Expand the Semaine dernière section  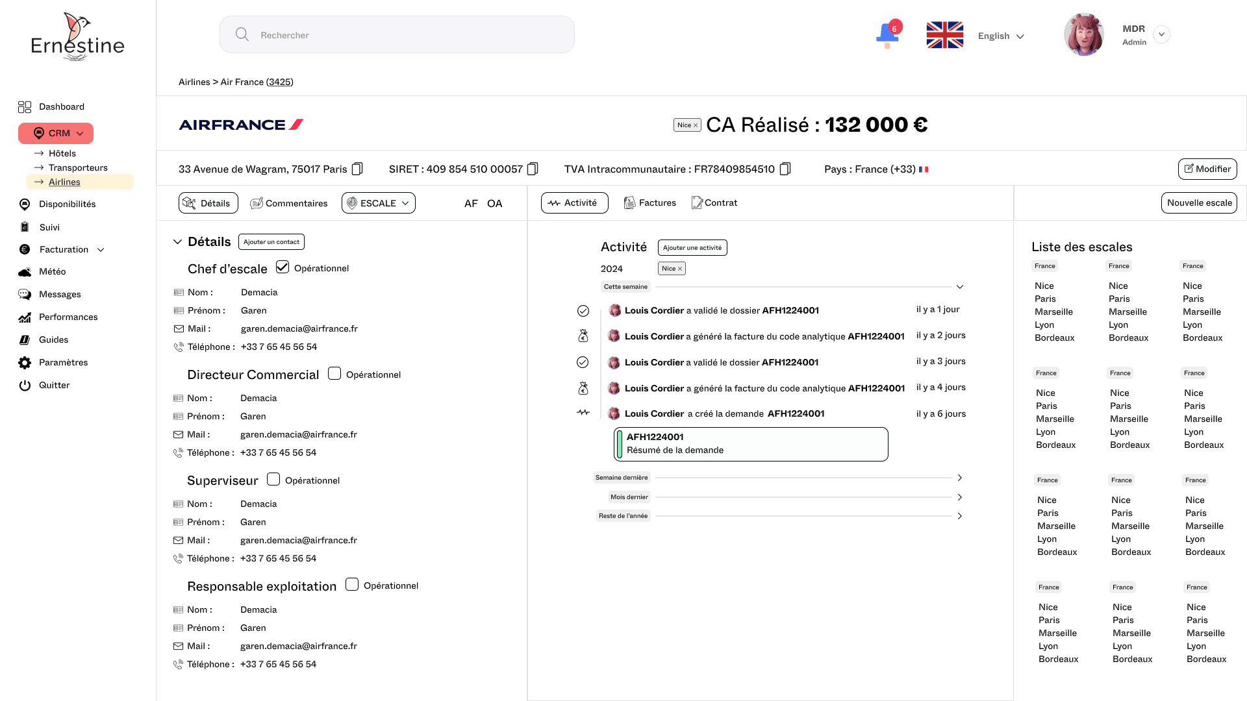[959, 478]
